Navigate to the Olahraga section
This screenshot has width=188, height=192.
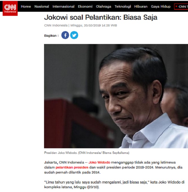point(104,6)
